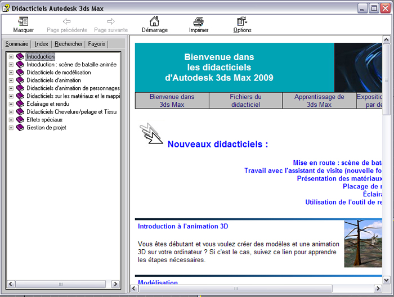Click the contents tree horizontal scrollbar thumb
The width and height of the screenshot is (394, 297).
[x=61, y=284]
